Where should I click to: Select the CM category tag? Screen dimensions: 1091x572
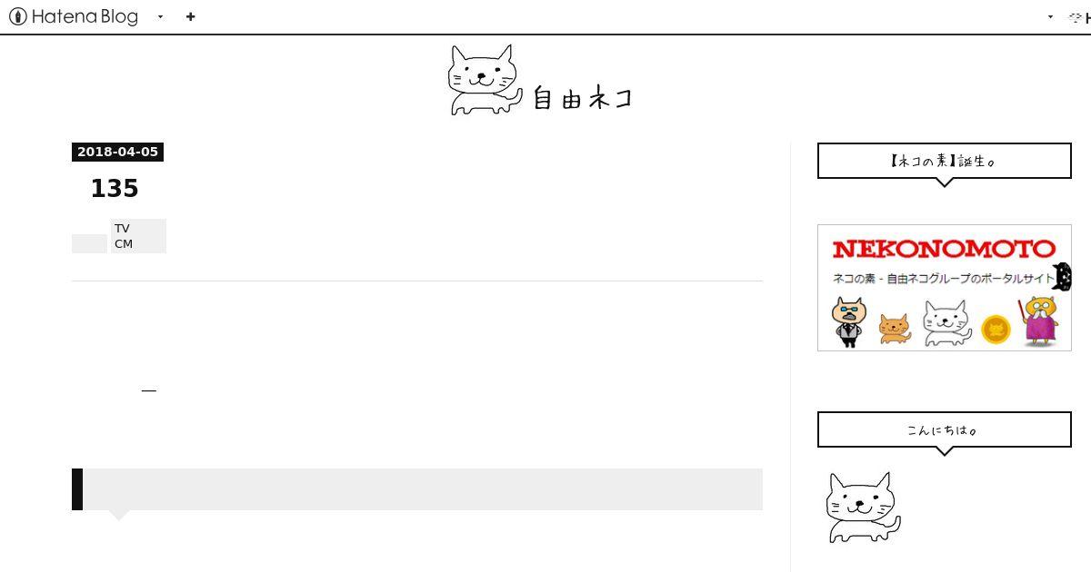(124, 244)
